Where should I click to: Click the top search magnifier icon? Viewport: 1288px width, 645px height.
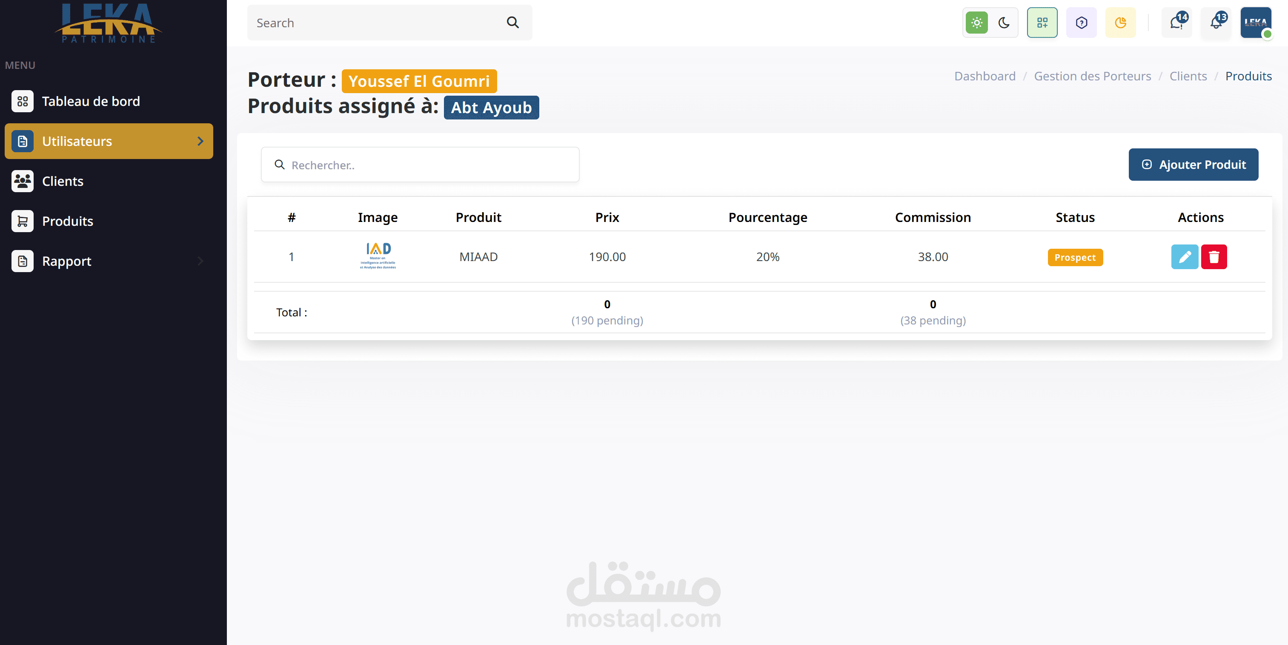(x=512, y=23)
